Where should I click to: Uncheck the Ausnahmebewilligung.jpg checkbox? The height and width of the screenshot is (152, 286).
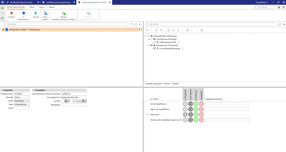154,48
